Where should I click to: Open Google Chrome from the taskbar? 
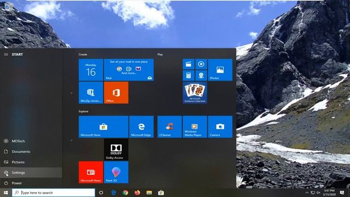tap(125, 193)
